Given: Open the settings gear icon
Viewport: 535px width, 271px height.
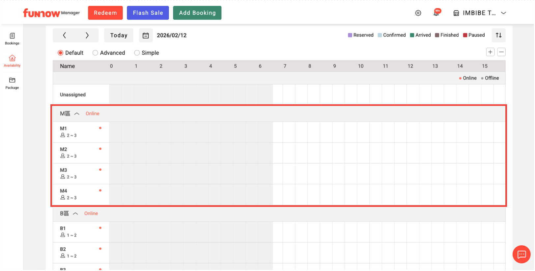Looking at the screenshot, I should pos(418,13).
